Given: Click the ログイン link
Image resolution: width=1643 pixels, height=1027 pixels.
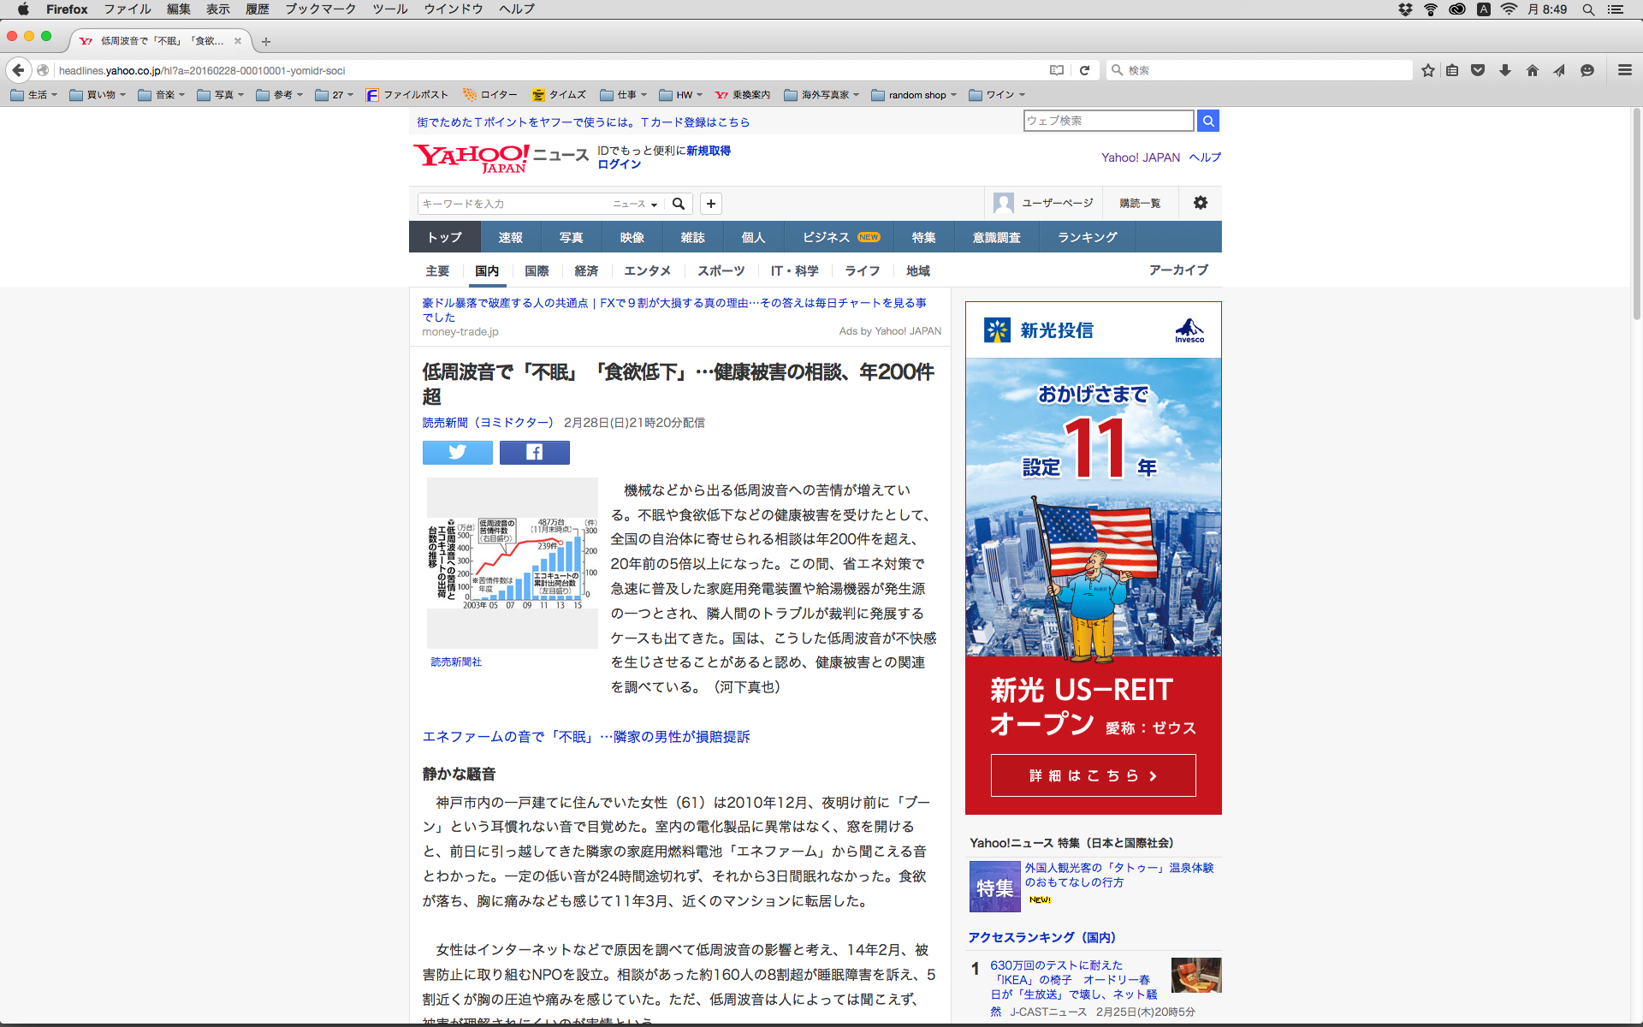Looking at the screenshot, I should point(619,164).
